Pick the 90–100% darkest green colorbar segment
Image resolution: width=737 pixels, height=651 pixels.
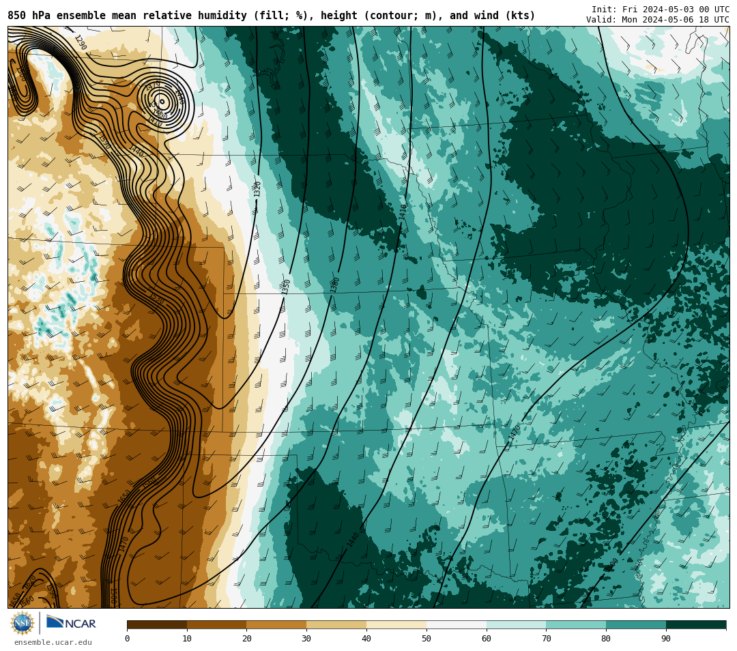click(x=696, y=625)
